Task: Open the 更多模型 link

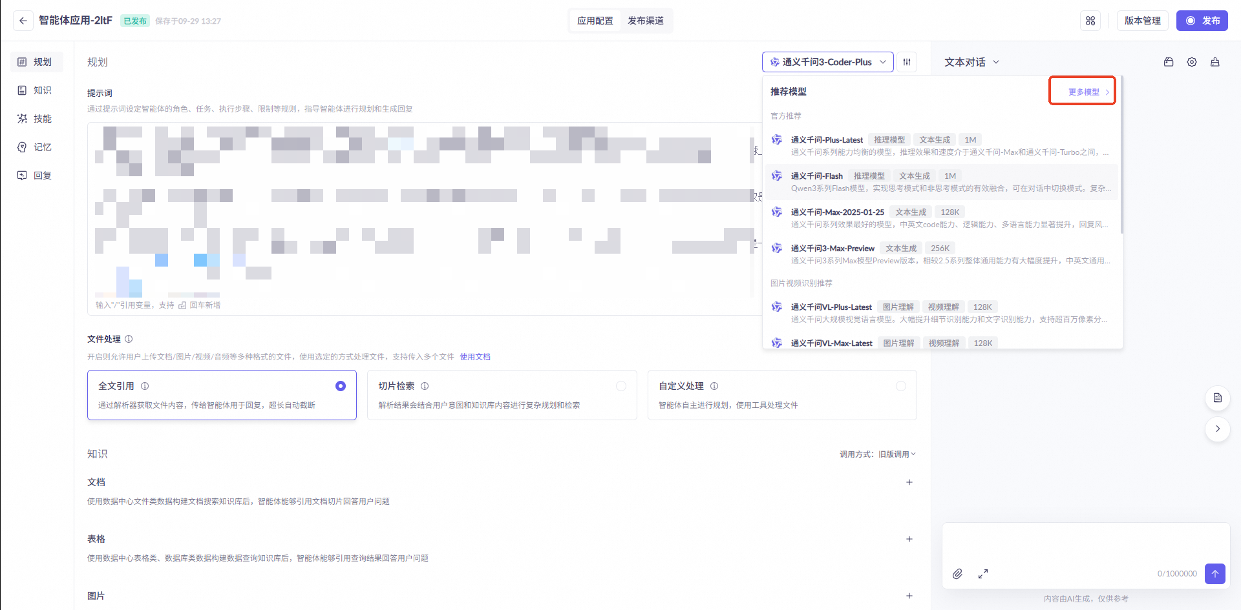Action: pos(1088,92)
